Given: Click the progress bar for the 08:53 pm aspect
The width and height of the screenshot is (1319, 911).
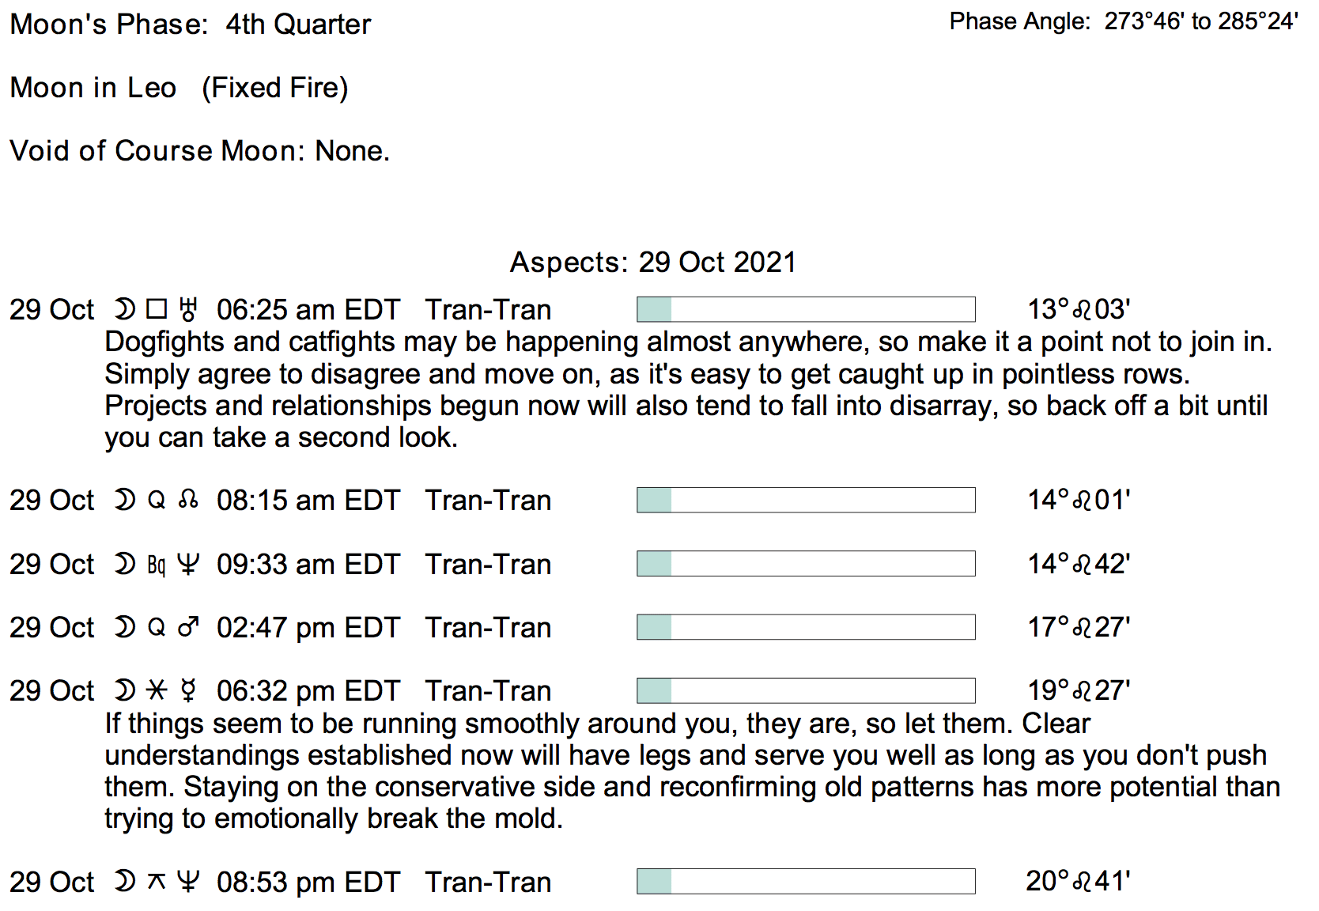Looking at the screenshot, I should [x=806, y=881].
